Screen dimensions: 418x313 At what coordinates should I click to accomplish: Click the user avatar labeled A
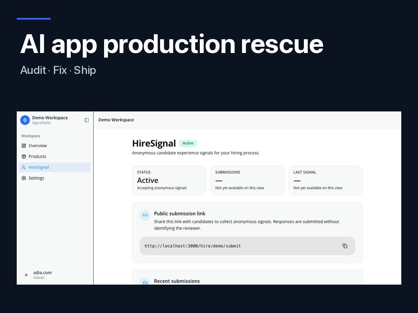point(26,275)
